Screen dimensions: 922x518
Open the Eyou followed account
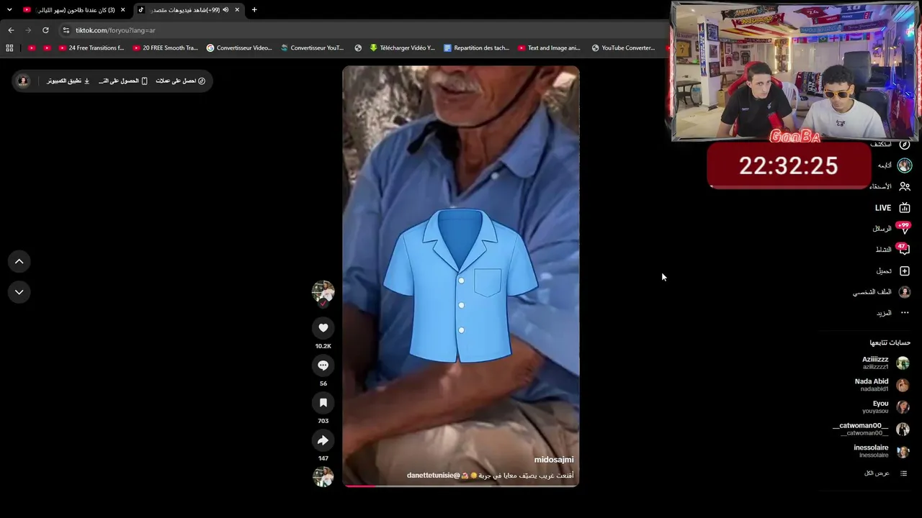[886, 407]
